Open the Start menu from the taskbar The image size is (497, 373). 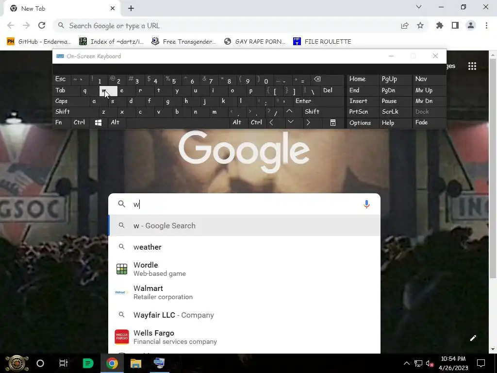point(17,363)
